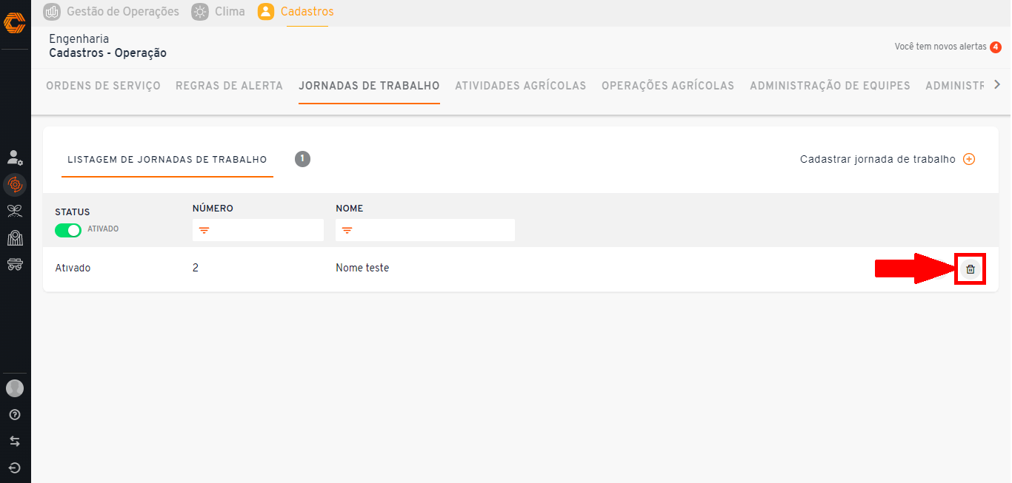Click the Ativado status cell in row
The height and width of the screenshot is (483, 1012).
[73, 268]
